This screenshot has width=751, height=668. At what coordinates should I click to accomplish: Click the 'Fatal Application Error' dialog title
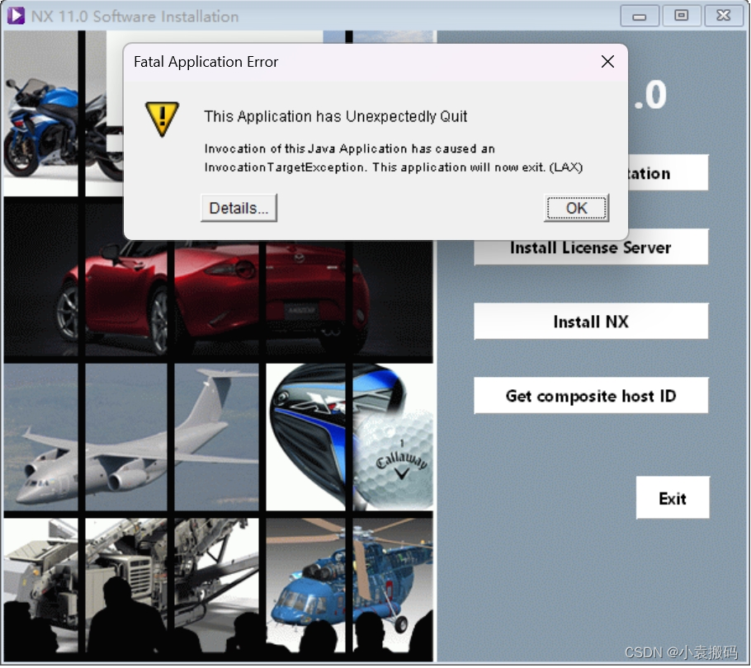coord(206,62)
